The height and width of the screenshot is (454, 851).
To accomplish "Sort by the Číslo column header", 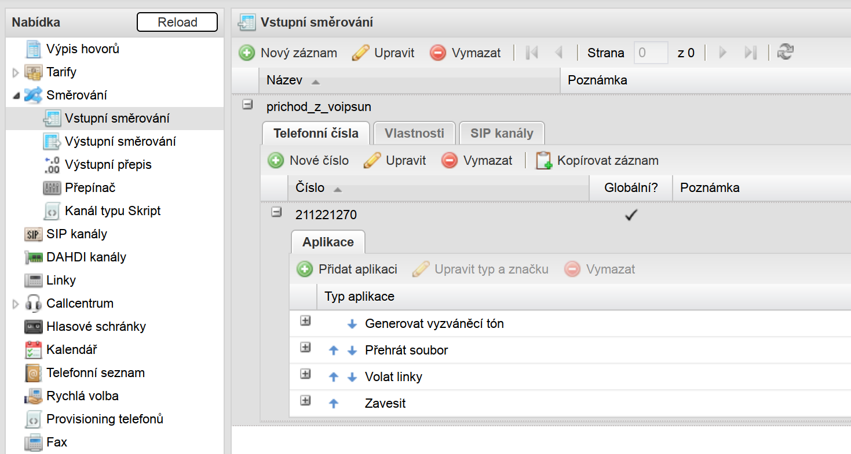I will (x=439, y=188).
